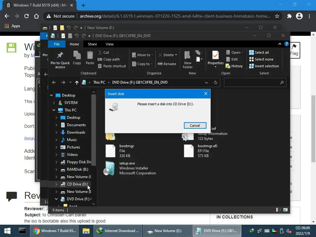Cancel the Insert disk dialog
Screen dimensions: 316x237
[x=195, y=126]
